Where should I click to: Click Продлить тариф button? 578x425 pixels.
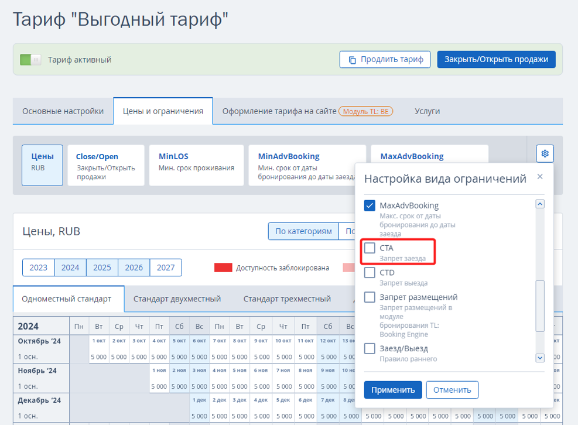pyautogui.click(x=385, y=59)
